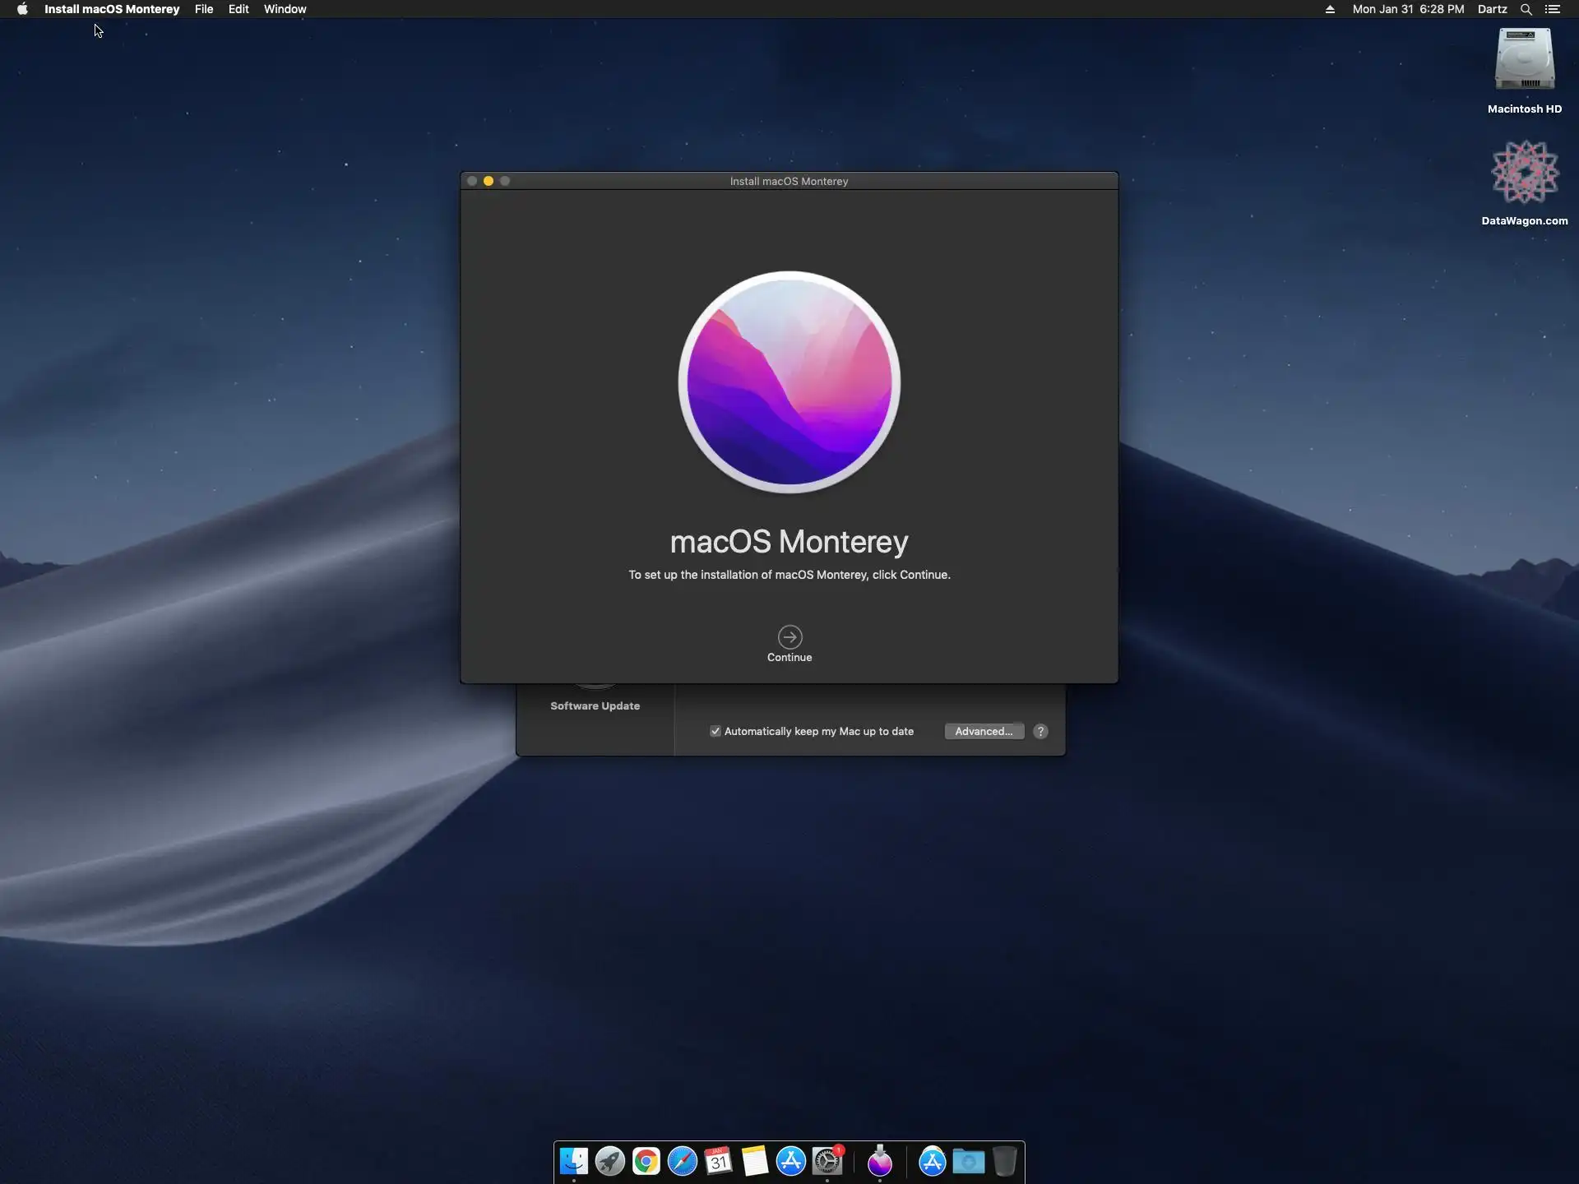1579x1184 pixels.
Task: Open Notification Center list icon
Action: (1553, 9)
